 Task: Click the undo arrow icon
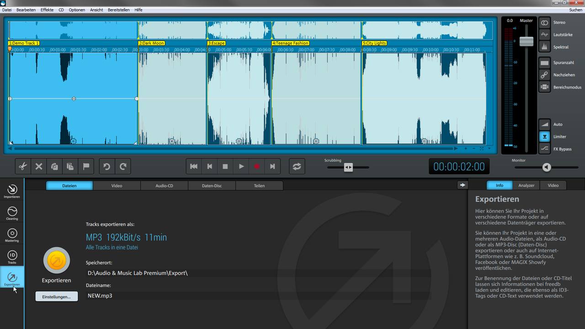pyautogui.click(x=107, y=167)
